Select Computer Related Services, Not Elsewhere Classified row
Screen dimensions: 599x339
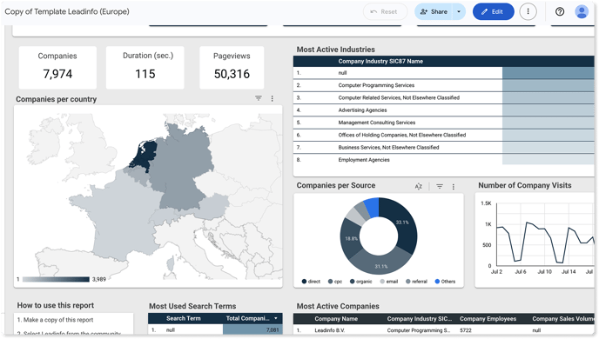tap(443, 98)
